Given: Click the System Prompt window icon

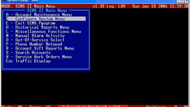Looking at the screenshot, I should pos(4,1).
